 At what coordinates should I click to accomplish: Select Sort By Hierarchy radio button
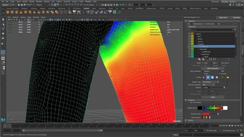pyautogui.click(x=204, y=24)
